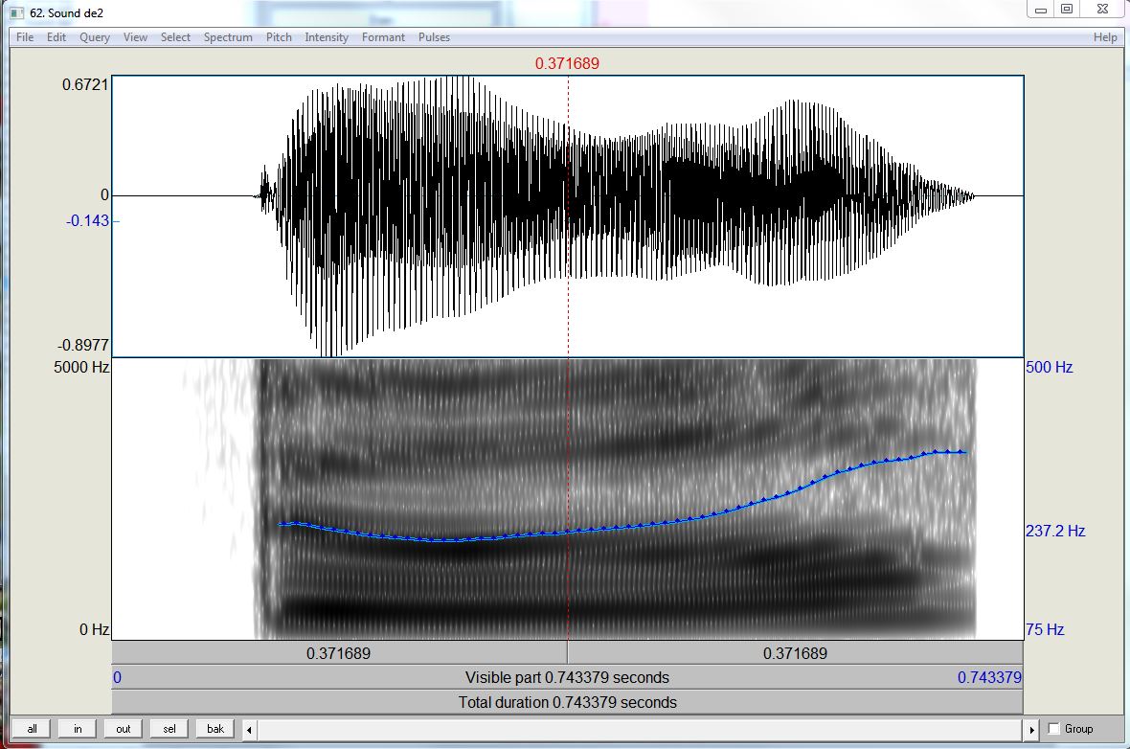The height and width of the screenshot is (749, 1130).
Task: Play the right 0.371689 segment bar
Action: (796, 653)
